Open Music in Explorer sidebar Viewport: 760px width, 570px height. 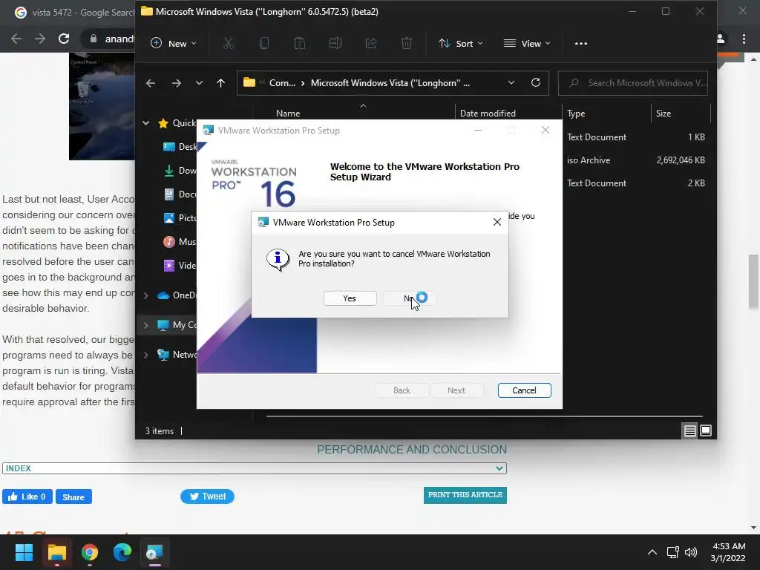pos(180,242)
